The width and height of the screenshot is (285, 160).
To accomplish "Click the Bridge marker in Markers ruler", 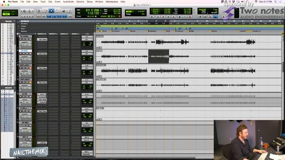I will 191,31.
